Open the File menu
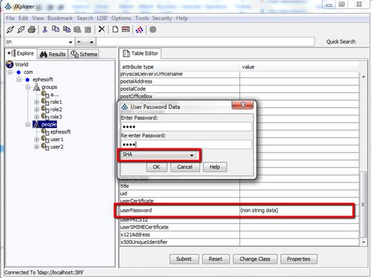 click(x=10, y=18)
